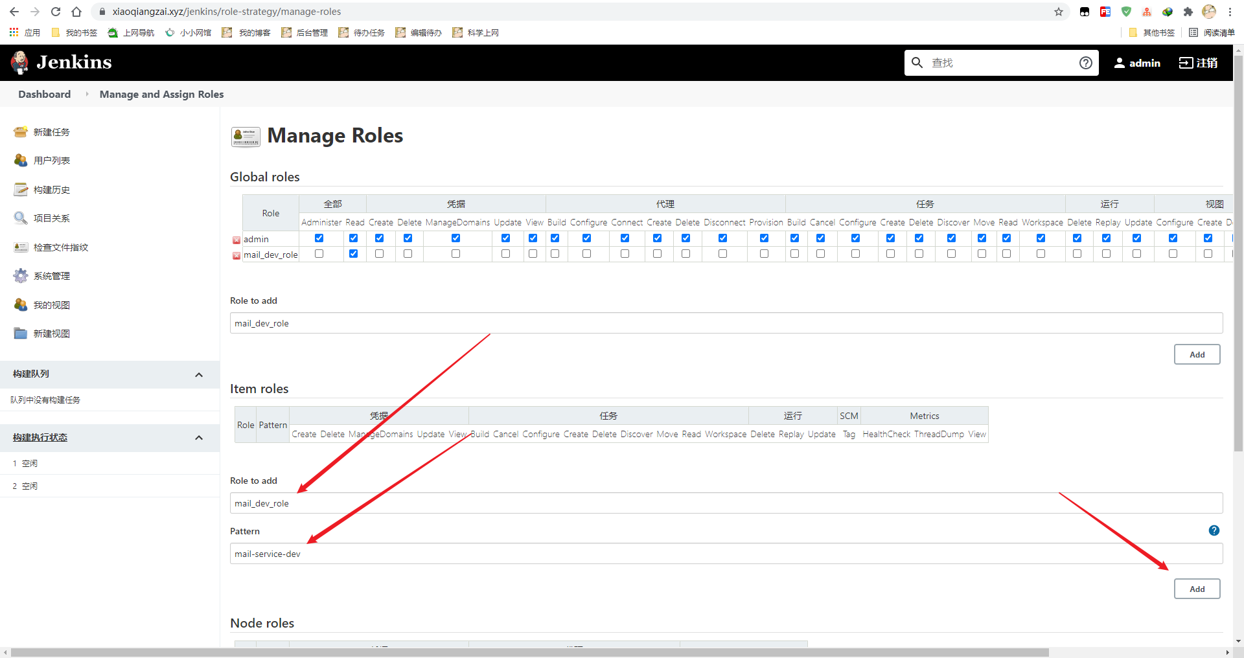Open 其他书签 bookmark folder

pyautogui.click(x=1151, y=32)
